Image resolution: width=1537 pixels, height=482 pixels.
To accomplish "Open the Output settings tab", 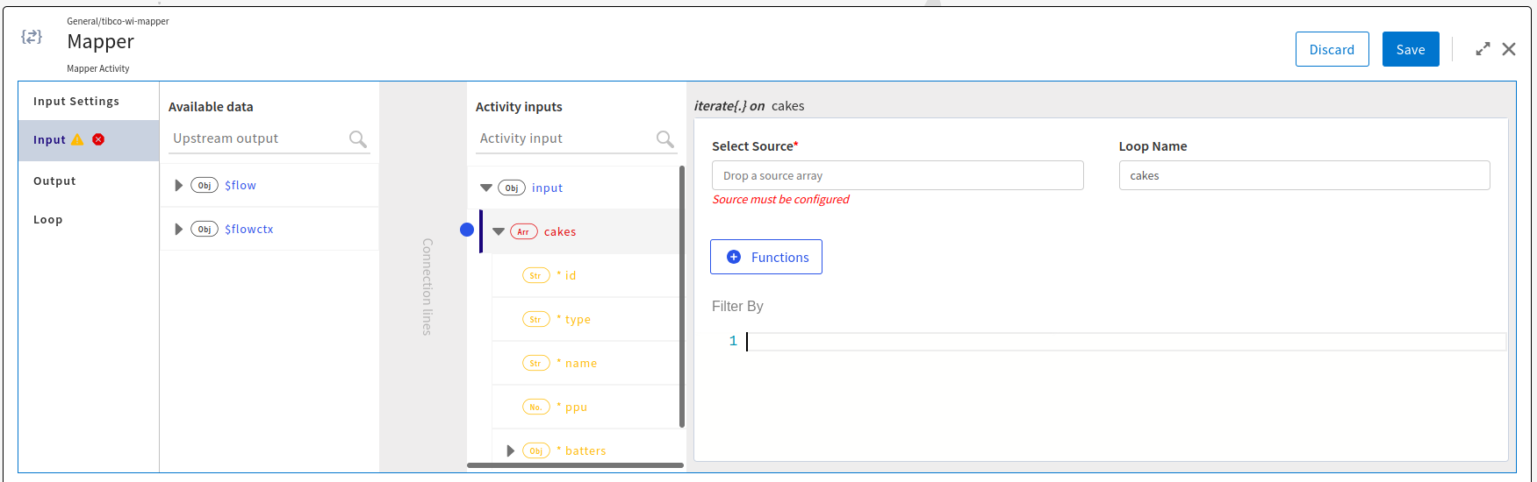I will coord(54,181).
